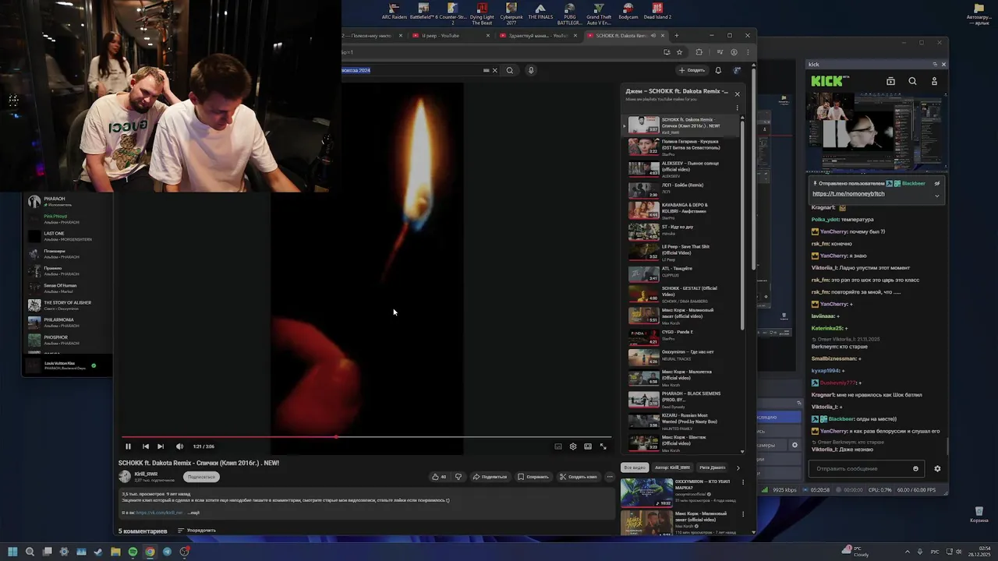
Task: Open the vk.com/kirill_rwr link
Action: [x=159, y=513]
